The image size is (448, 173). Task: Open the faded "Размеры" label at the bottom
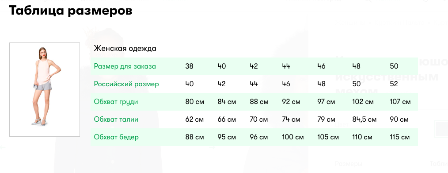click(x=349, y=164)
